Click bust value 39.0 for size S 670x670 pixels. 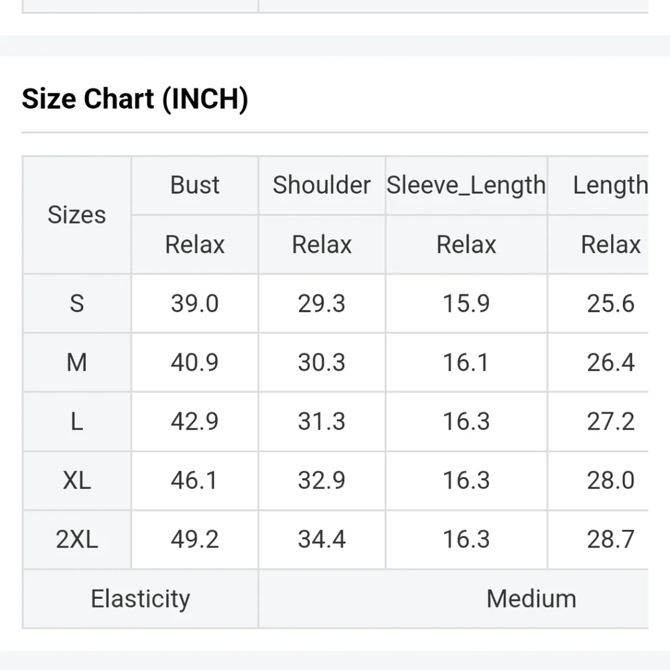[194, 304]
